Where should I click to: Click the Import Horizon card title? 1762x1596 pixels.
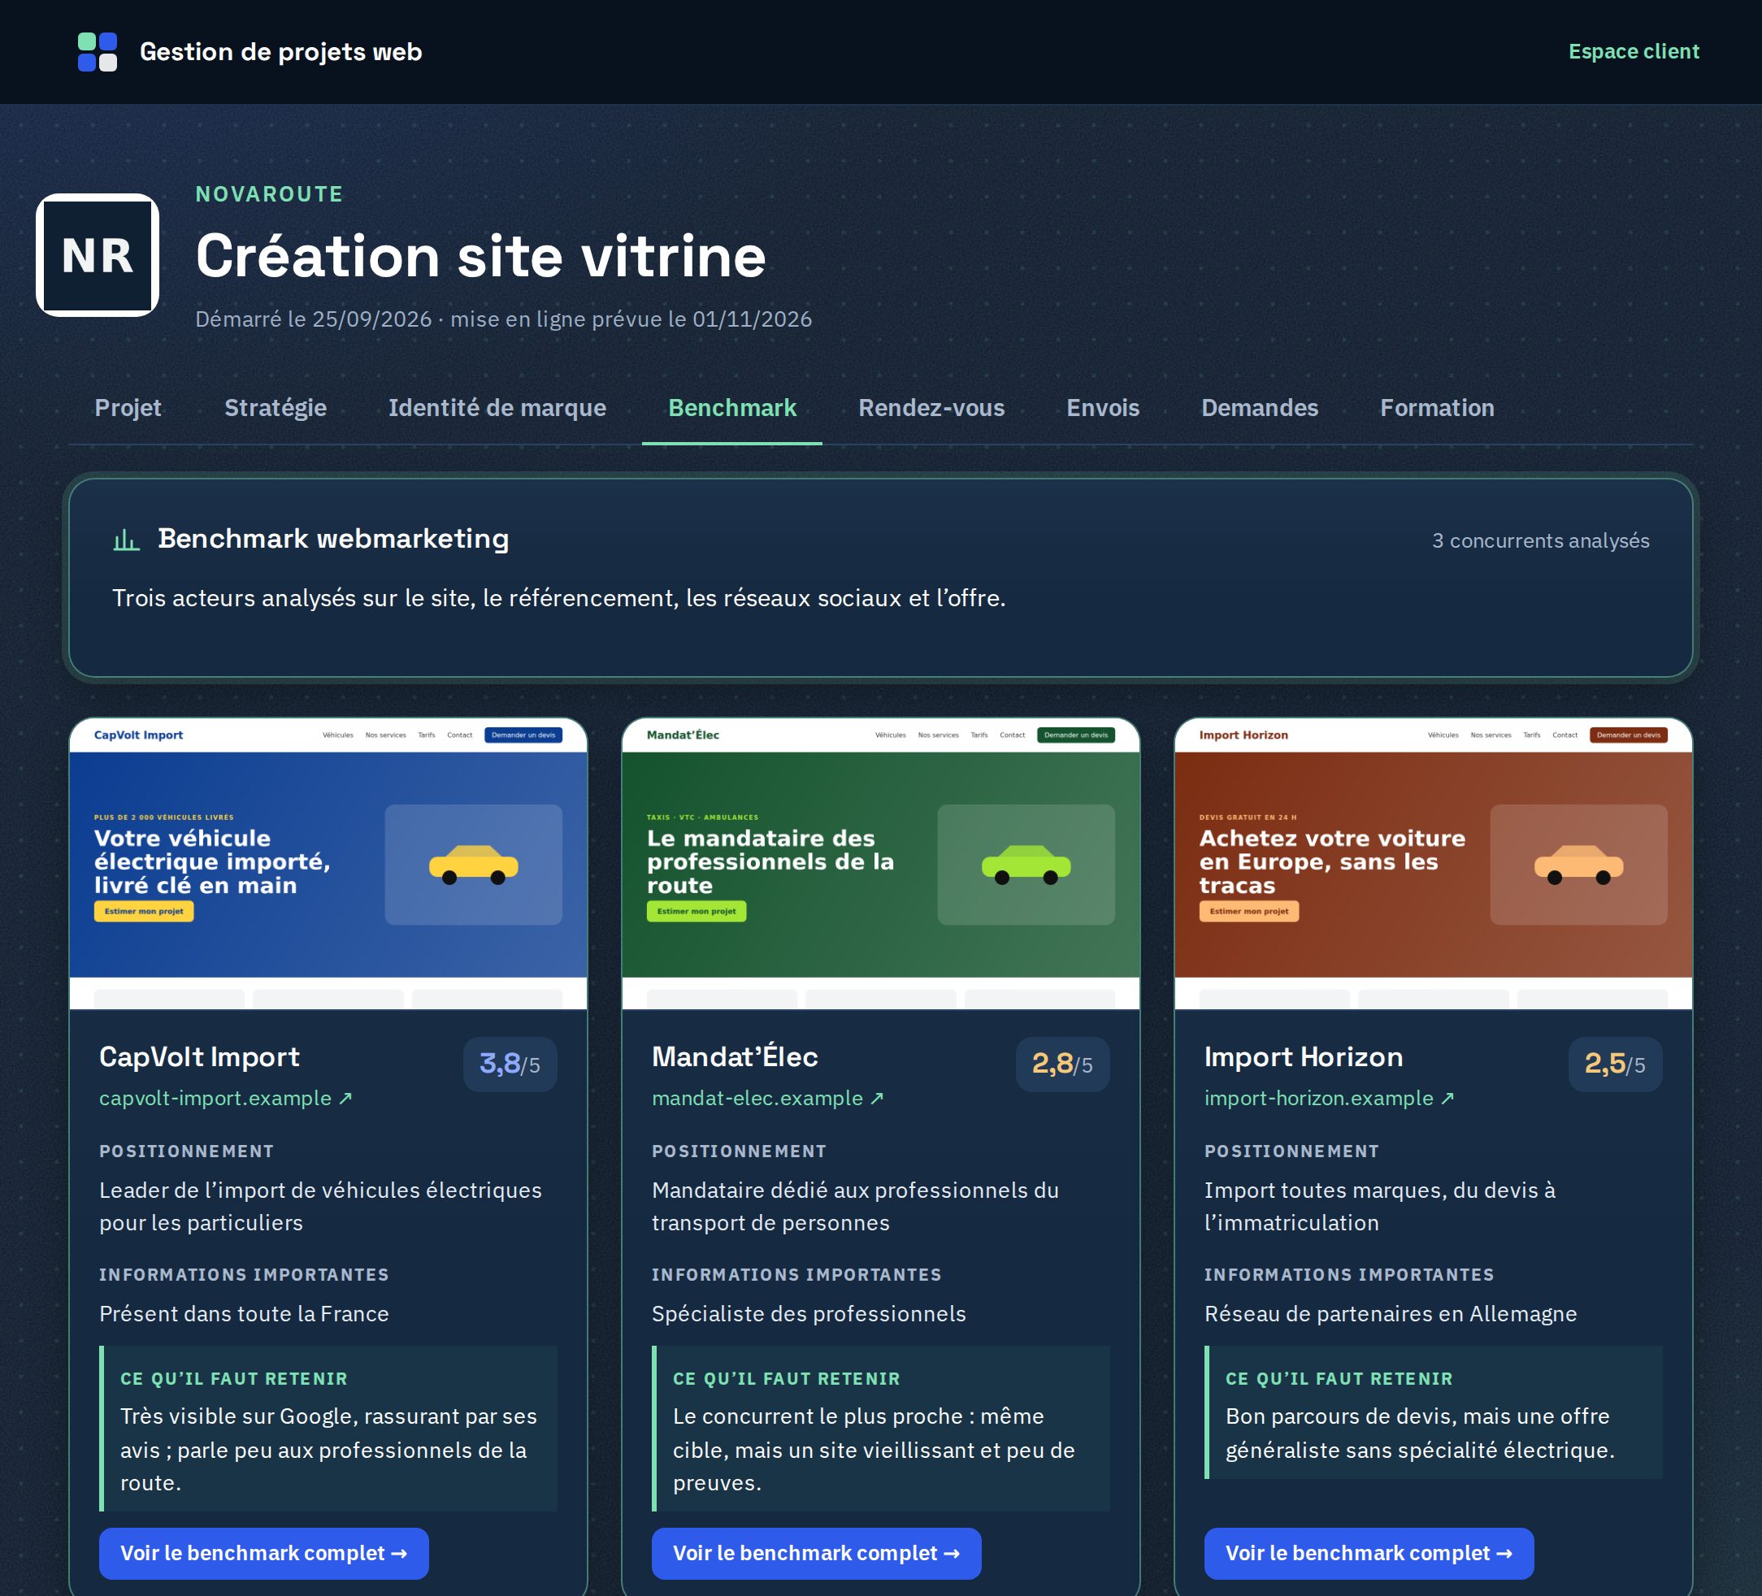pos(1303,1056)
